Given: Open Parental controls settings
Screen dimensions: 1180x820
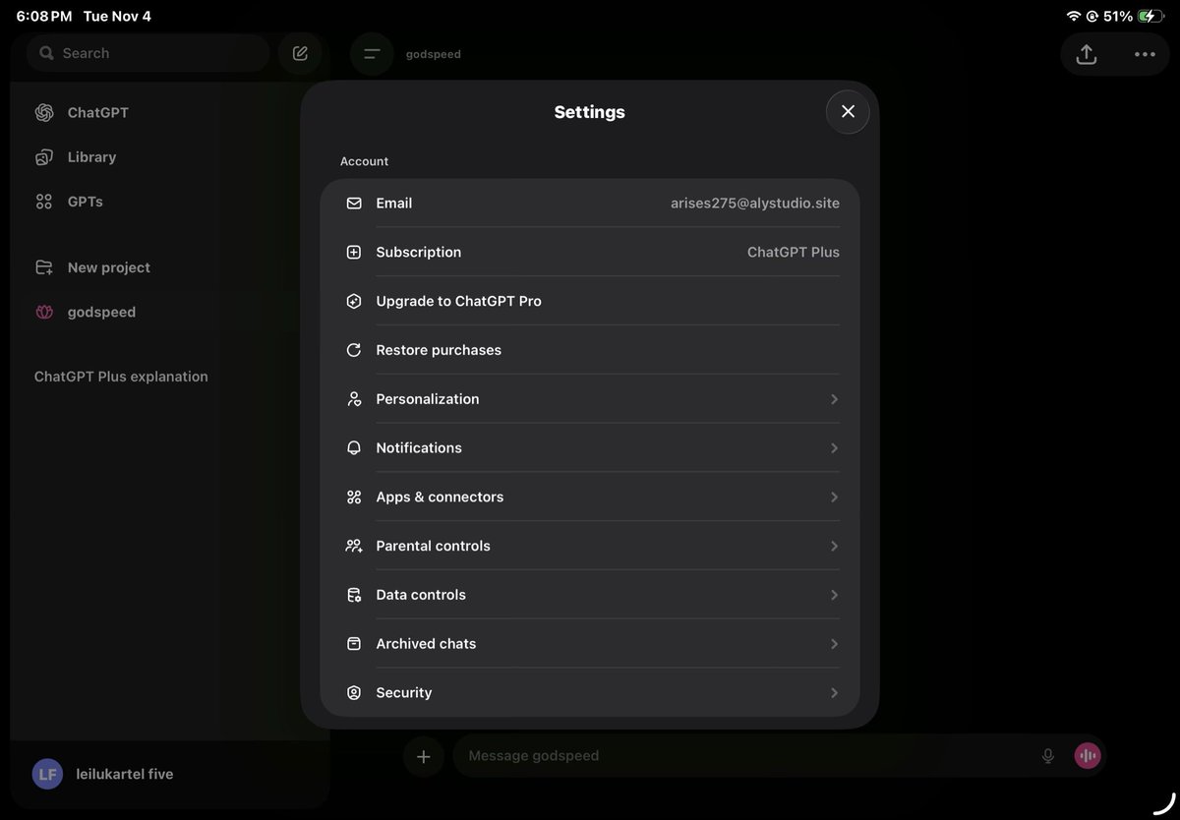Looking at the screenshot, I should (590, 546).
